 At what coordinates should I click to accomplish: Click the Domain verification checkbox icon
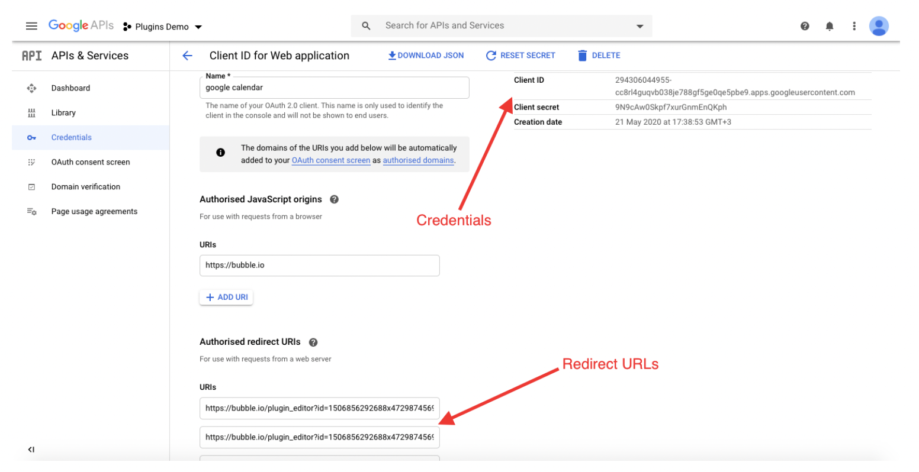coord(31,187)
